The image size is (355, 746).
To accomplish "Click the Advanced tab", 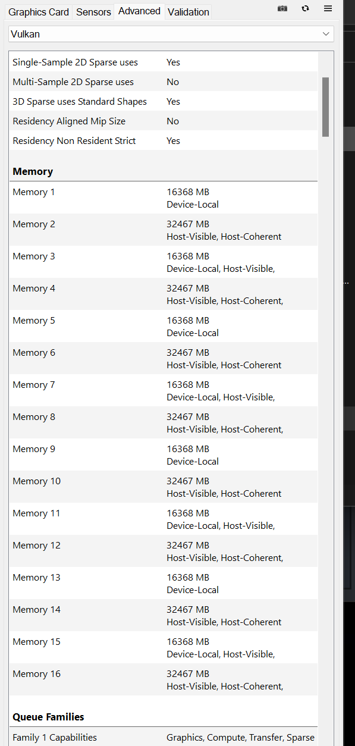I will click(139, 11).
